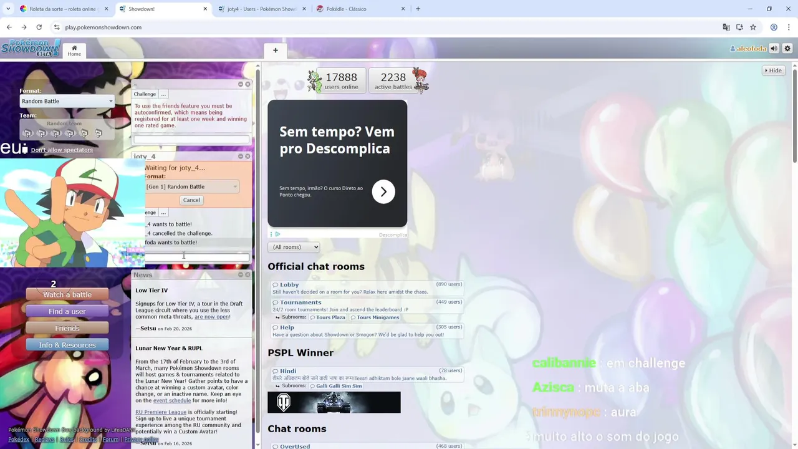Open the Replays footer link
This screenshot has height=449, width=798.
44,440
